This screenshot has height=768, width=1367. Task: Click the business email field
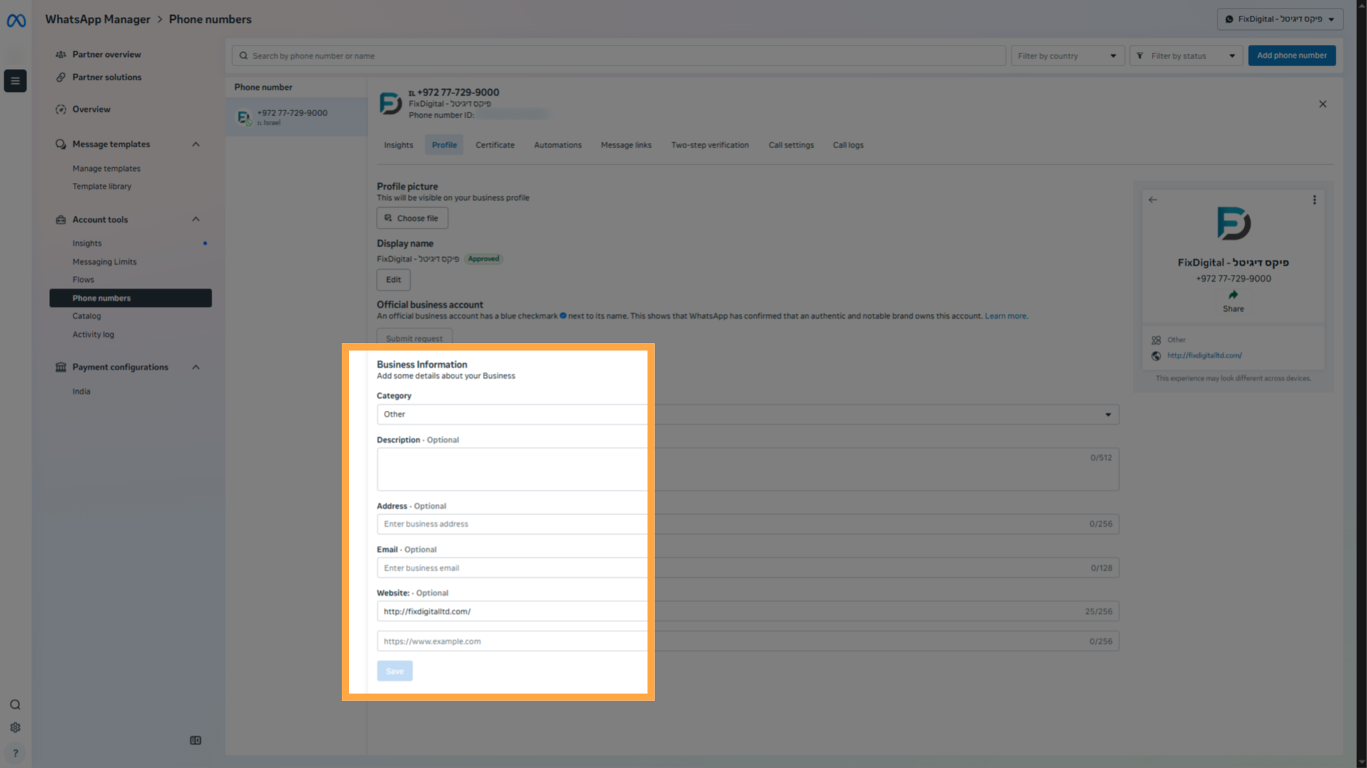[748, 568]
